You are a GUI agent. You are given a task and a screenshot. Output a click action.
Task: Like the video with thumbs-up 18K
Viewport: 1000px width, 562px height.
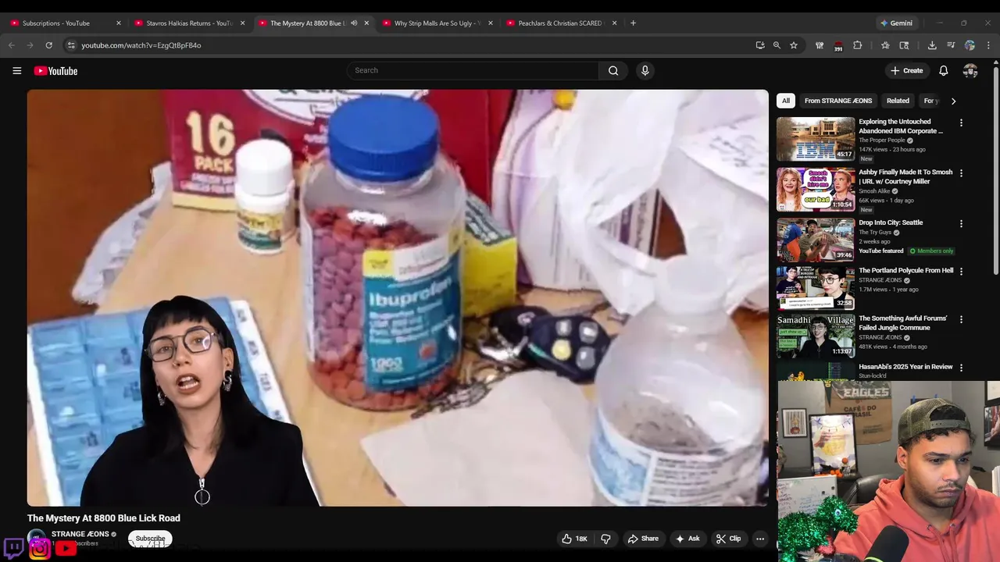(x=574, y=539)
